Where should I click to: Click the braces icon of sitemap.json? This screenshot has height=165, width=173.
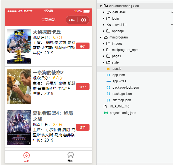[x=108, y=100]
